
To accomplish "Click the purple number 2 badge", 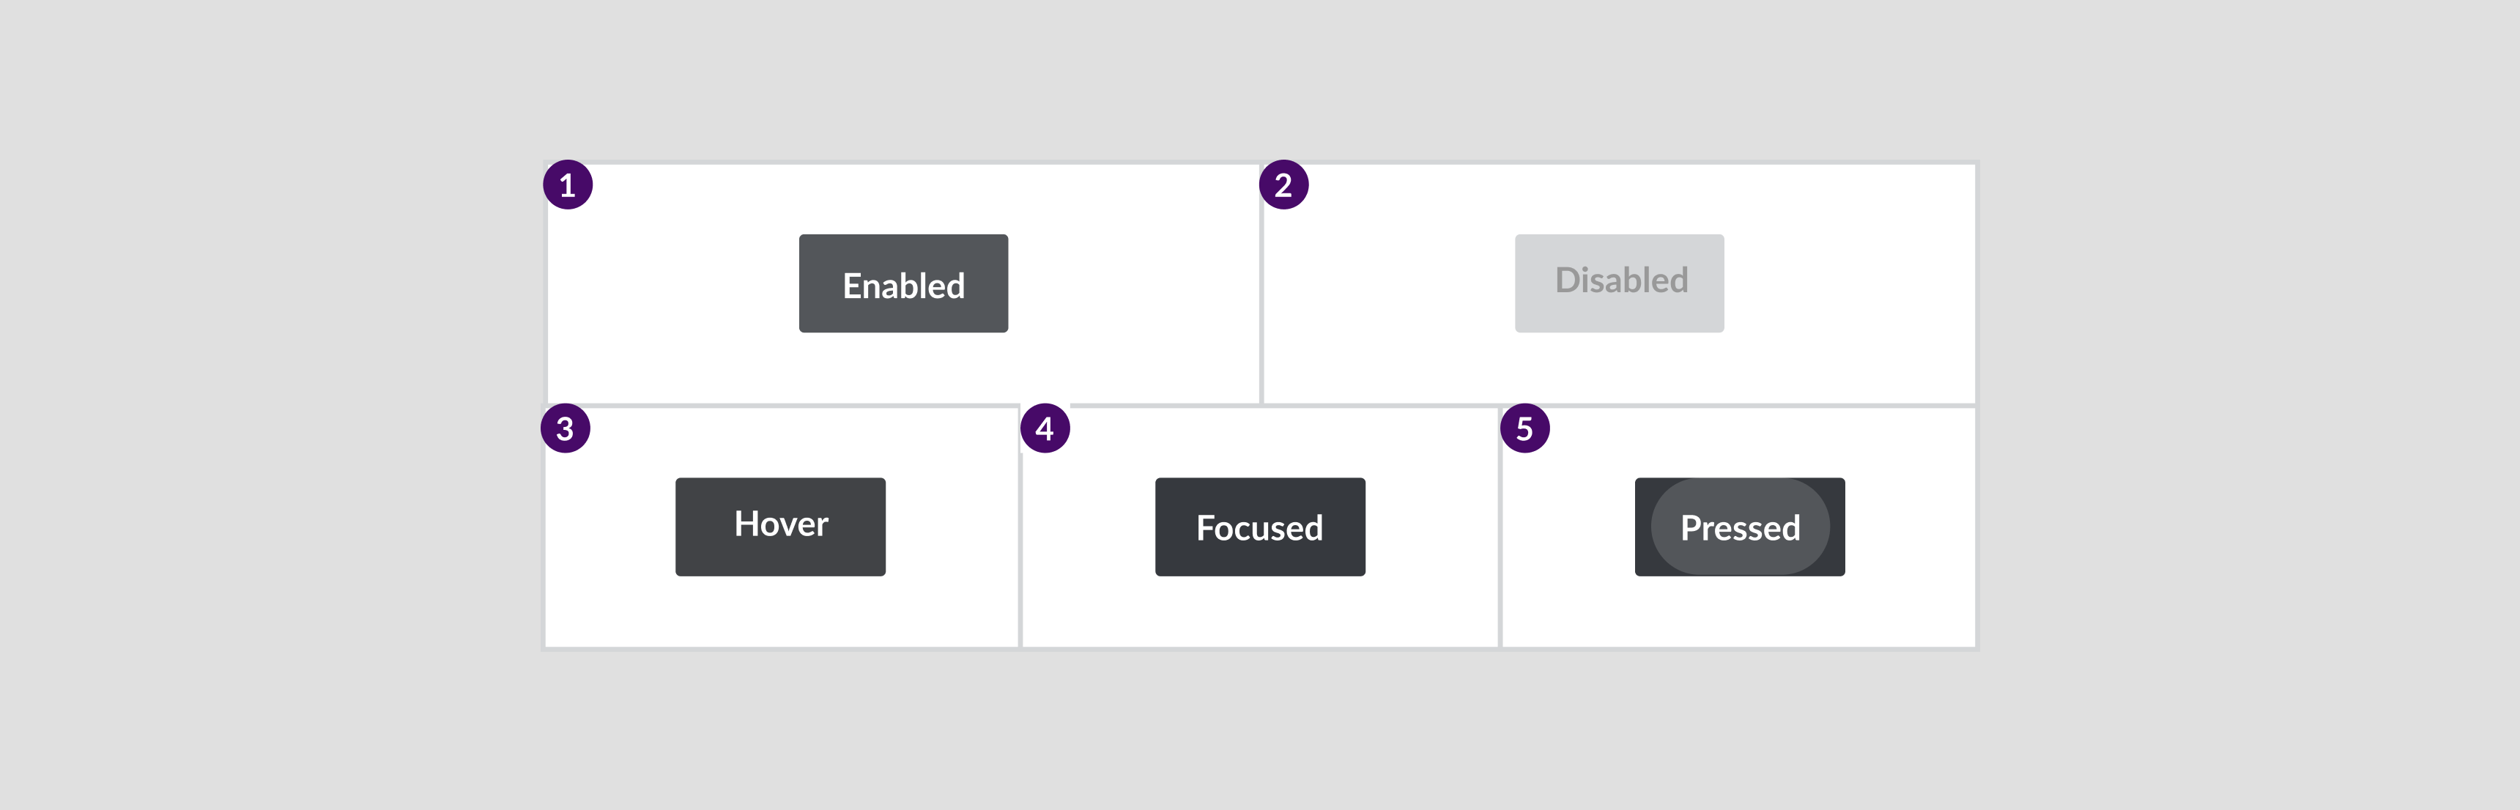I will tap(1283, 185).
